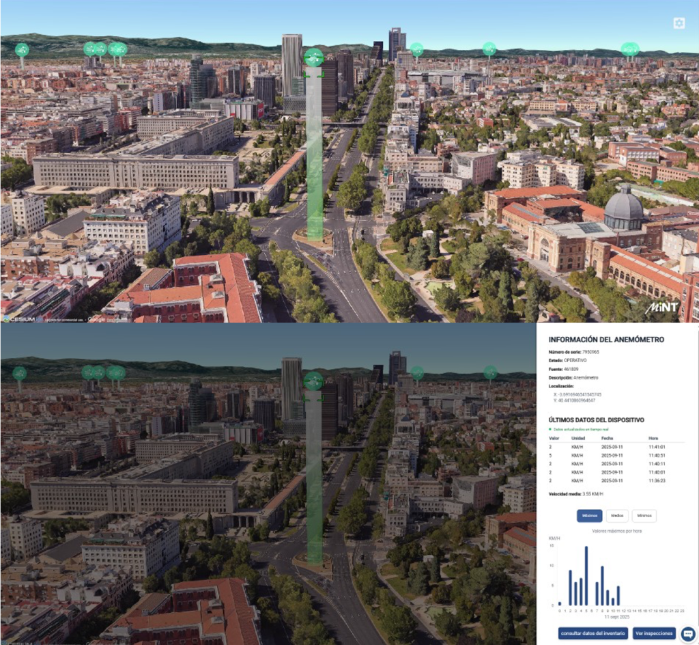
Task: Toggle the Medios data view
Action: [617, 516]
